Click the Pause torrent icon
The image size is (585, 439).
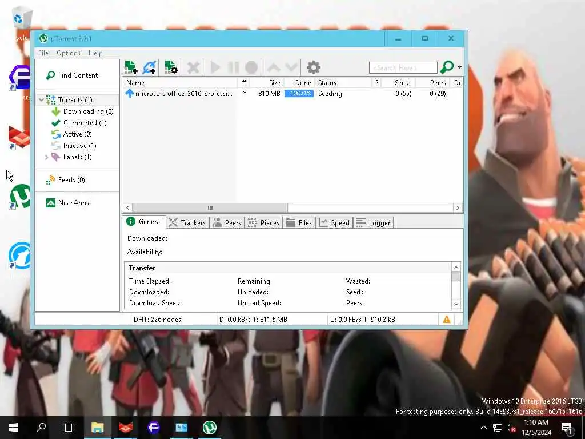pyautogui.click(x=234, y=67)
